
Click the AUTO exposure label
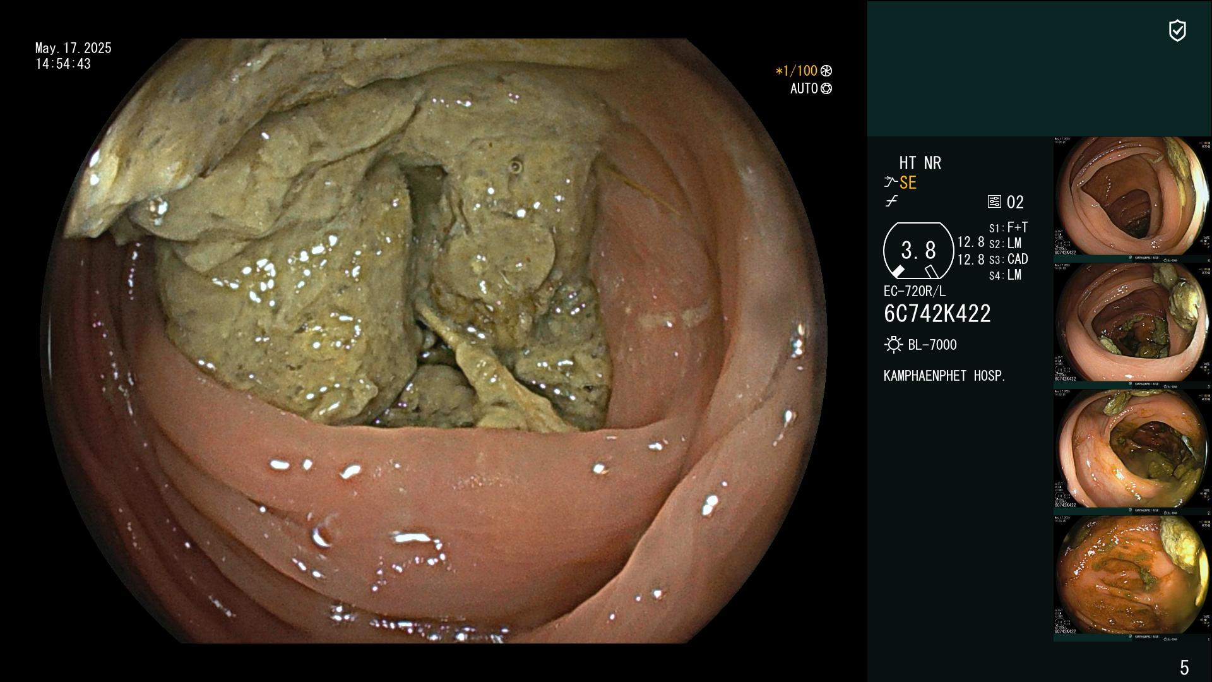coord(804,89)
